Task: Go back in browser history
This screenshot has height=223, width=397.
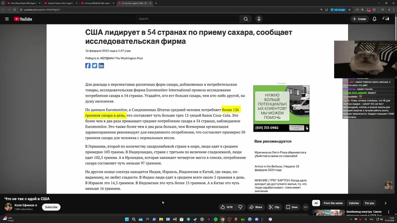Action: (x=3, y=10)
